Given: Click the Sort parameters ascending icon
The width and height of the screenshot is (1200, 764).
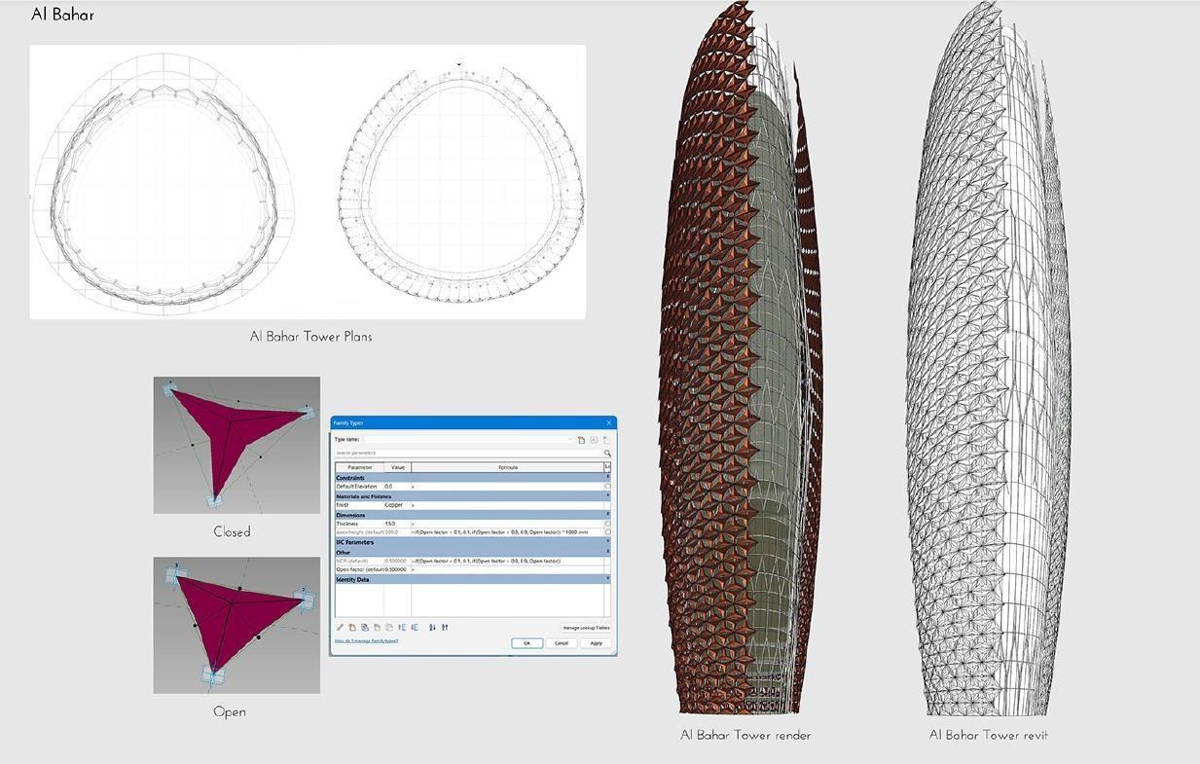Looking at the screenshot, I should pyautogui.click(x=432, y=628).
